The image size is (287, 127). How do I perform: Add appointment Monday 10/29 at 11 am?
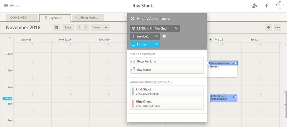tap(70, 61)
